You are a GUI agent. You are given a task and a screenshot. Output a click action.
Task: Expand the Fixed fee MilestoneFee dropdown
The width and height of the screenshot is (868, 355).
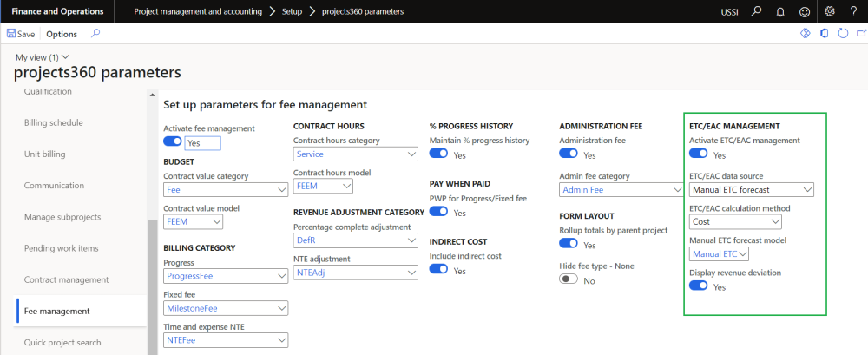[x=226, y=309]
